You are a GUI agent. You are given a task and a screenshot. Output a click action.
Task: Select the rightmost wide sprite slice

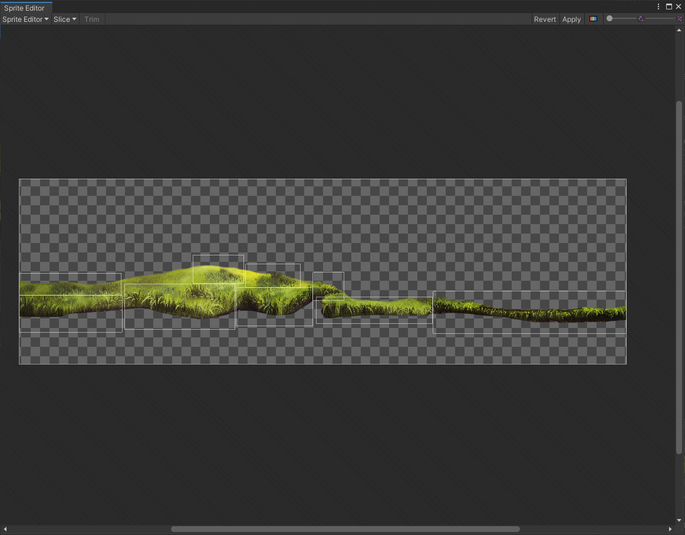tap(529, 313)
